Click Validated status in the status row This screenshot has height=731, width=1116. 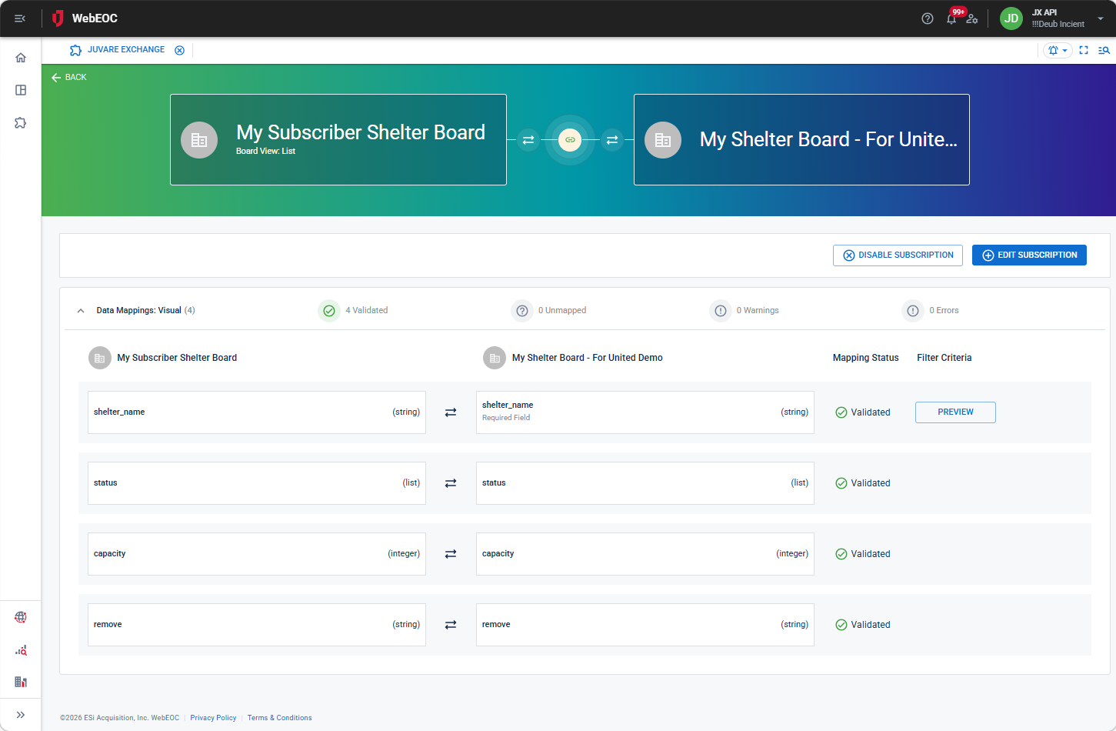(x=863, y=483)
